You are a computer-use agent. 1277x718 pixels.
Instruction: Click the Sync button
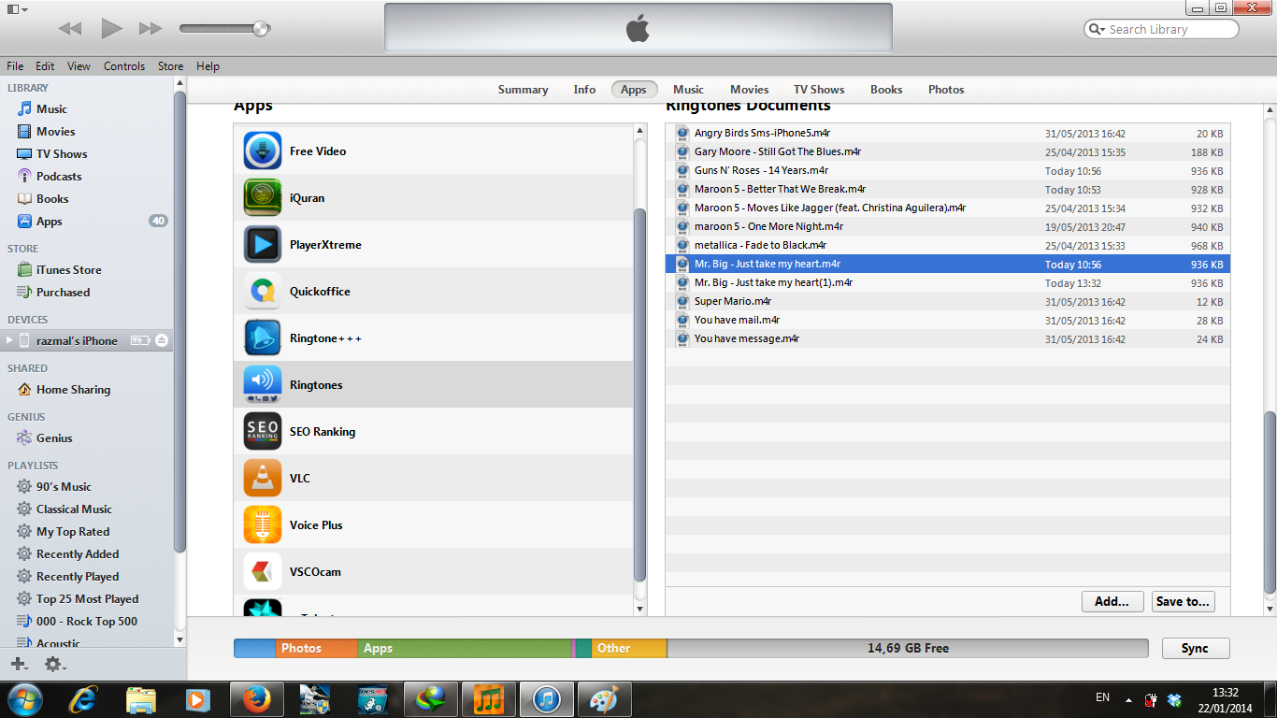click(1195, 648)
